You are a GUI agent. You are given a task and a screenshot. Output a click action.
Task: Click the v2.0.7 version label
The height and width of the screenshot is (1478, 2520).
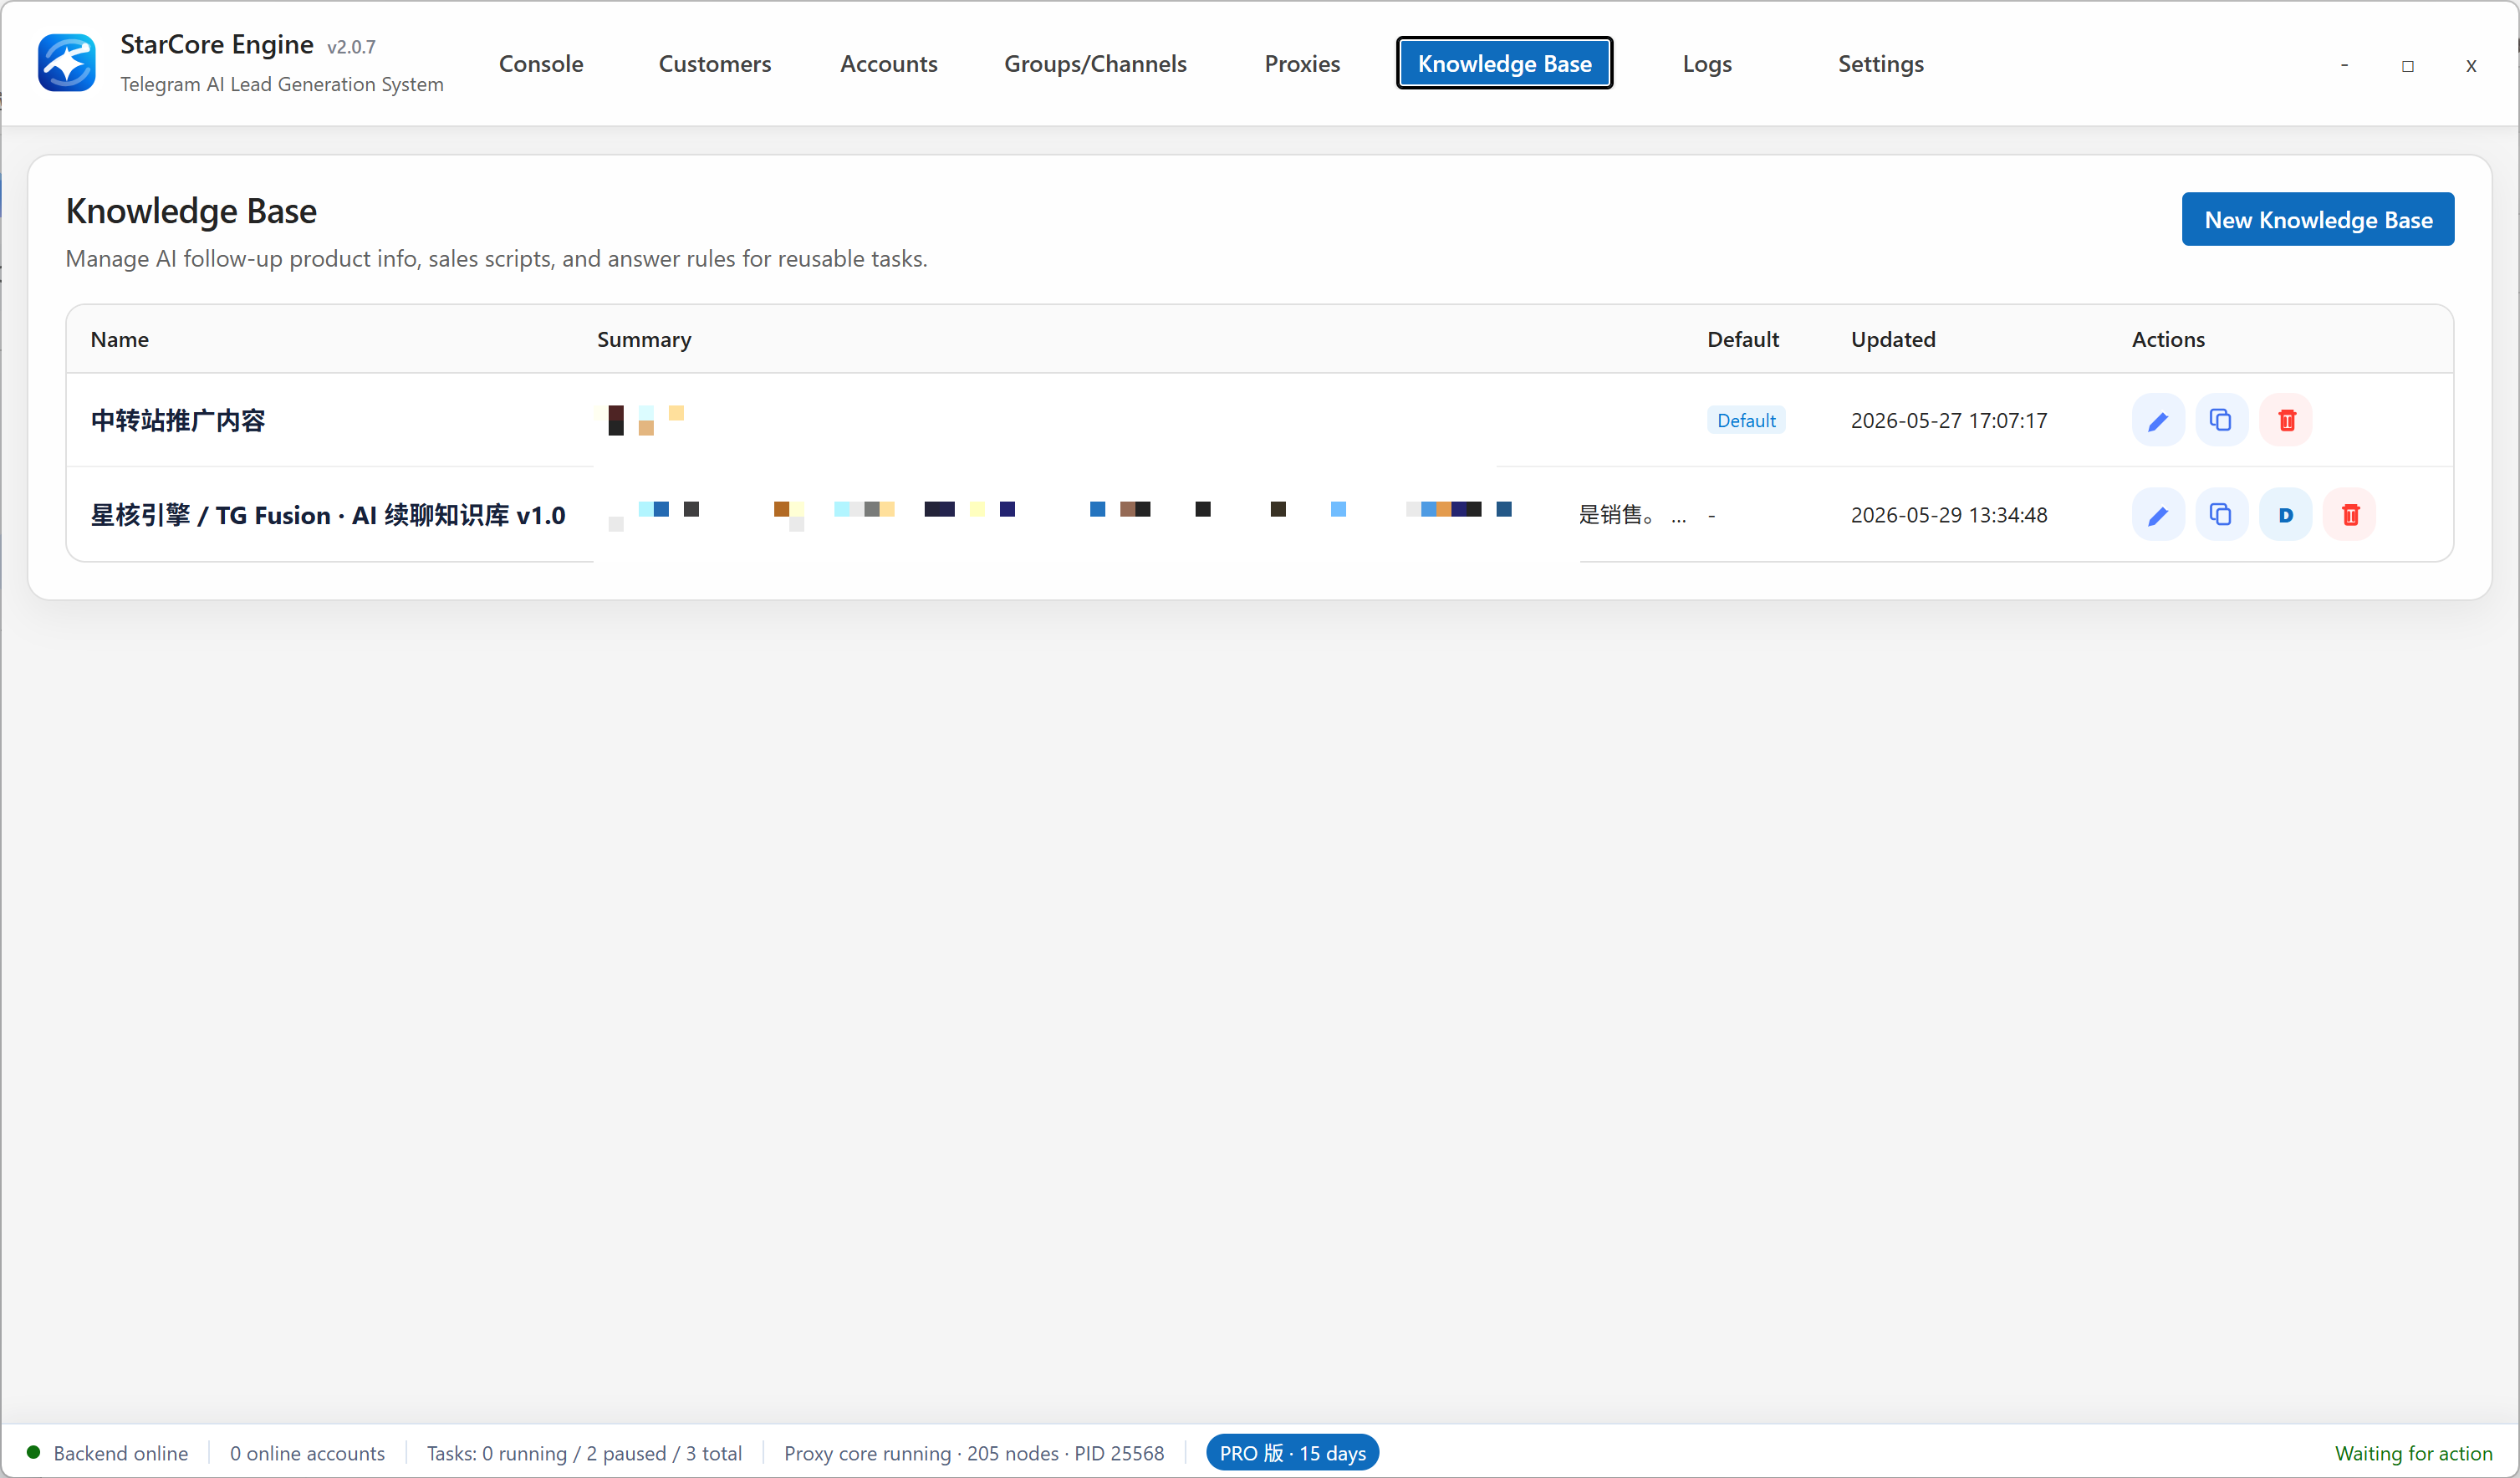(x=351, y=47)
